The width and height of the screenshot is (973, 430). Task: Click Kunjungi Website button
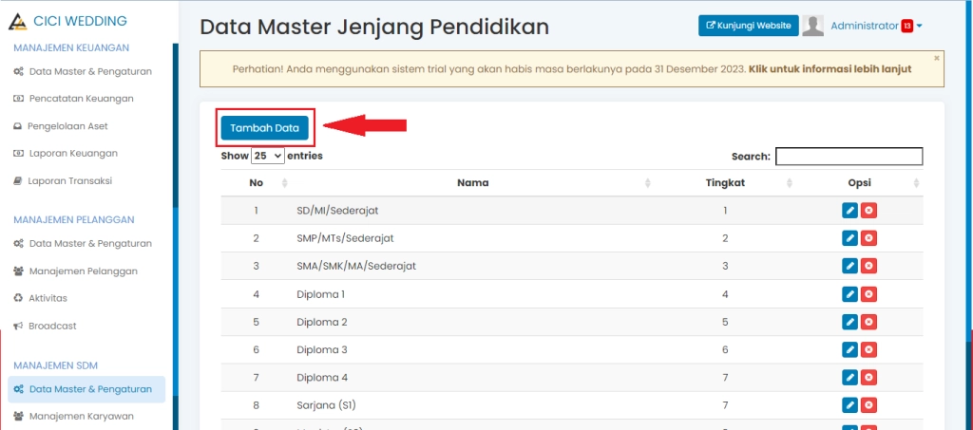tap(749, 26)
